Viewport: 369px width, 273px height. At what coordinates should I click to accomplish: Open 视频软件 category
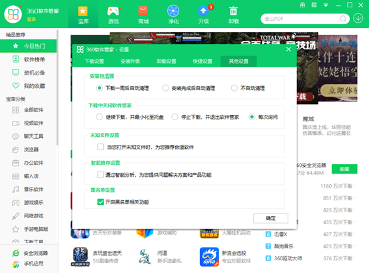tap(28, 123)
